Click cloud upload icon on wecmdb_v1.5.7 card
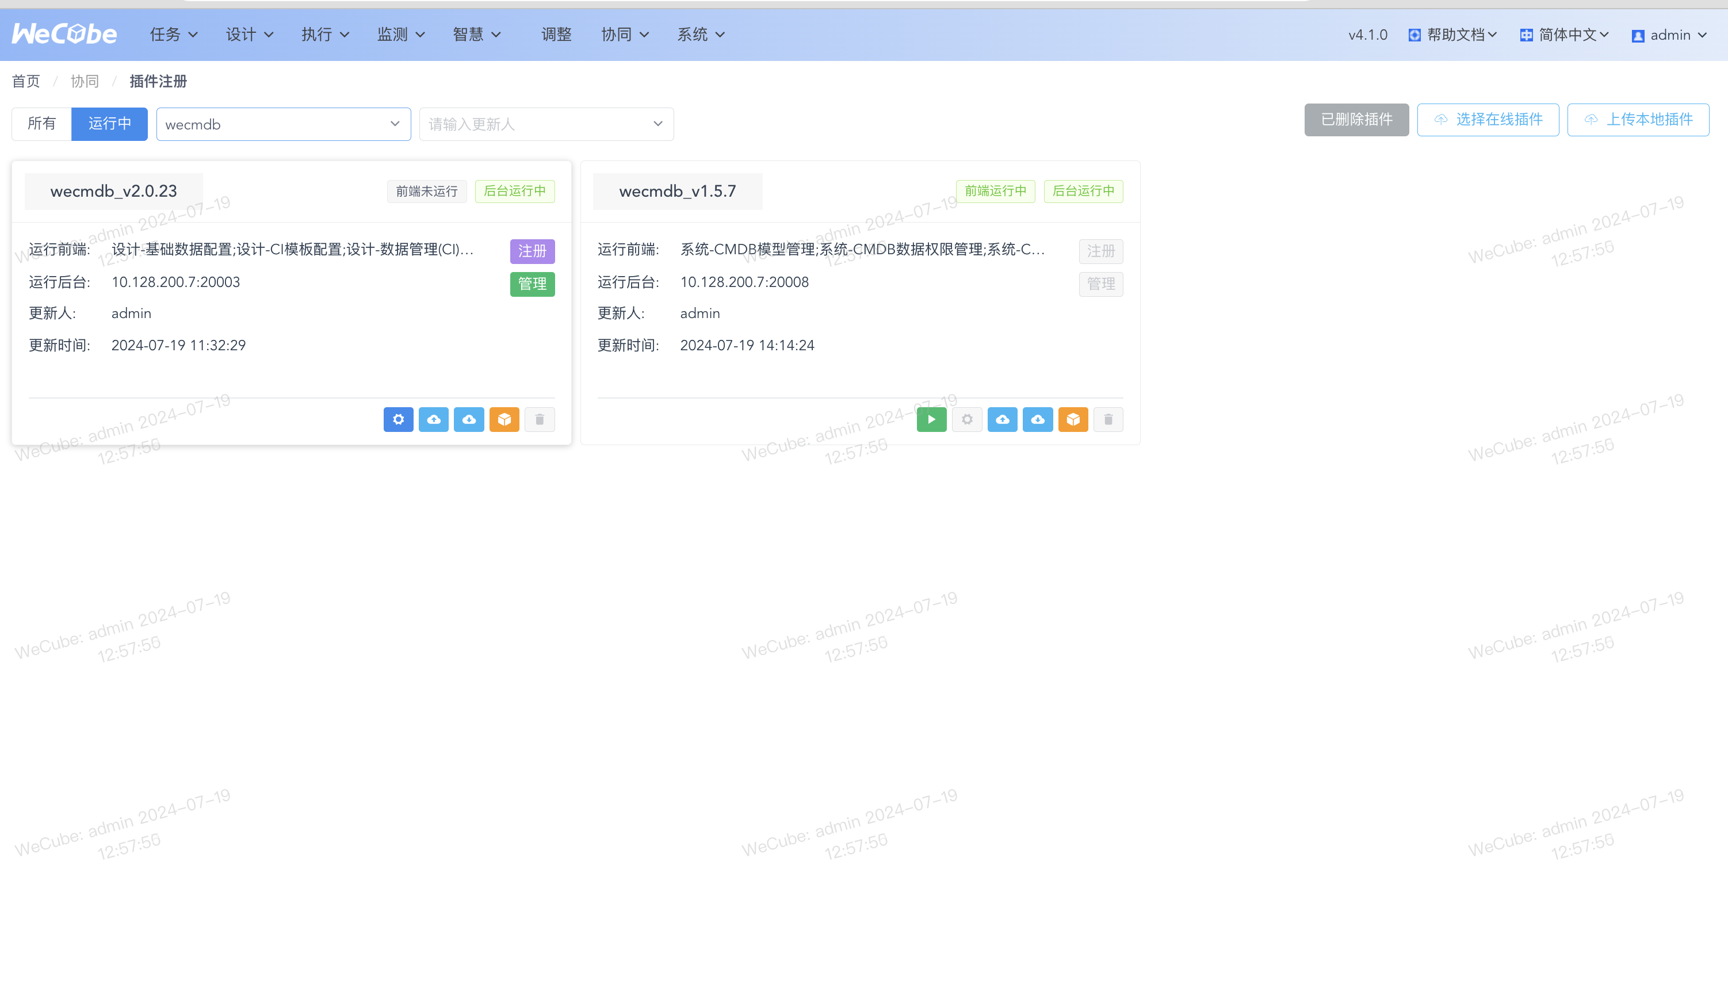Screen dimensions: 1728x995 pyautogui.click(x=1003, y=420)
